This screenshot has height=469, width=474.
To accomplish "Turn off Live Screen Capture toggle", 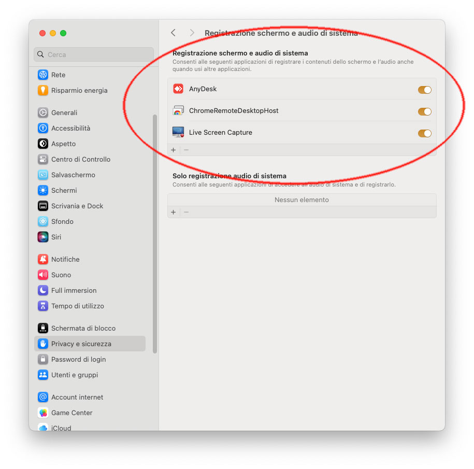I will [424, 133].
